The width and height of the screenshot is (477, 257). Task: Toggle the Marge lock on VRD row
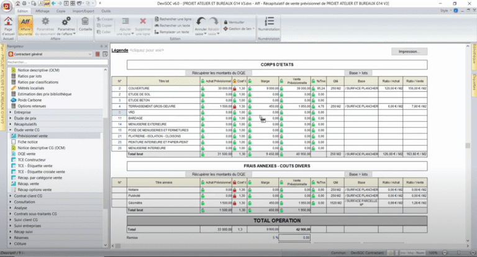pyautogui.click(x=250, y=112)
